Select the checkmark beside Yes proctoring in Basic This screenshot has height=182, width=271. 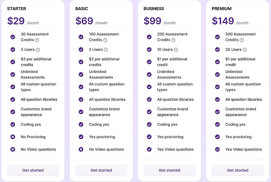81,137
